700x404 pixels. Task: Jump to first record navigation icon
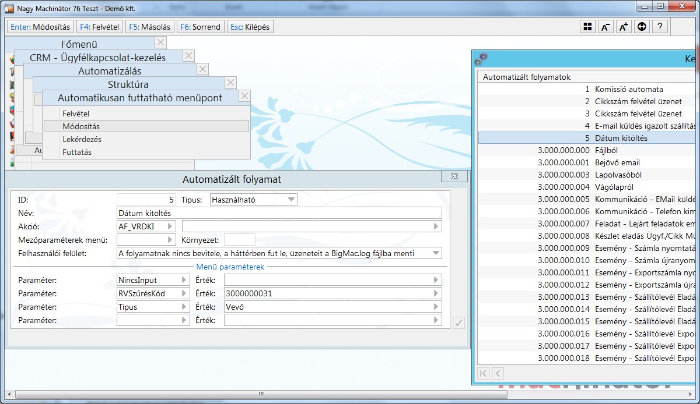(484, 373)
